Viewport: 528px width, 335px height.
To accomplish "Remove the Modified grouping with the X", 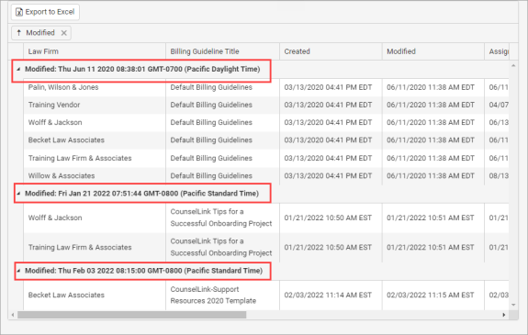I will click(x=63, y=33).
